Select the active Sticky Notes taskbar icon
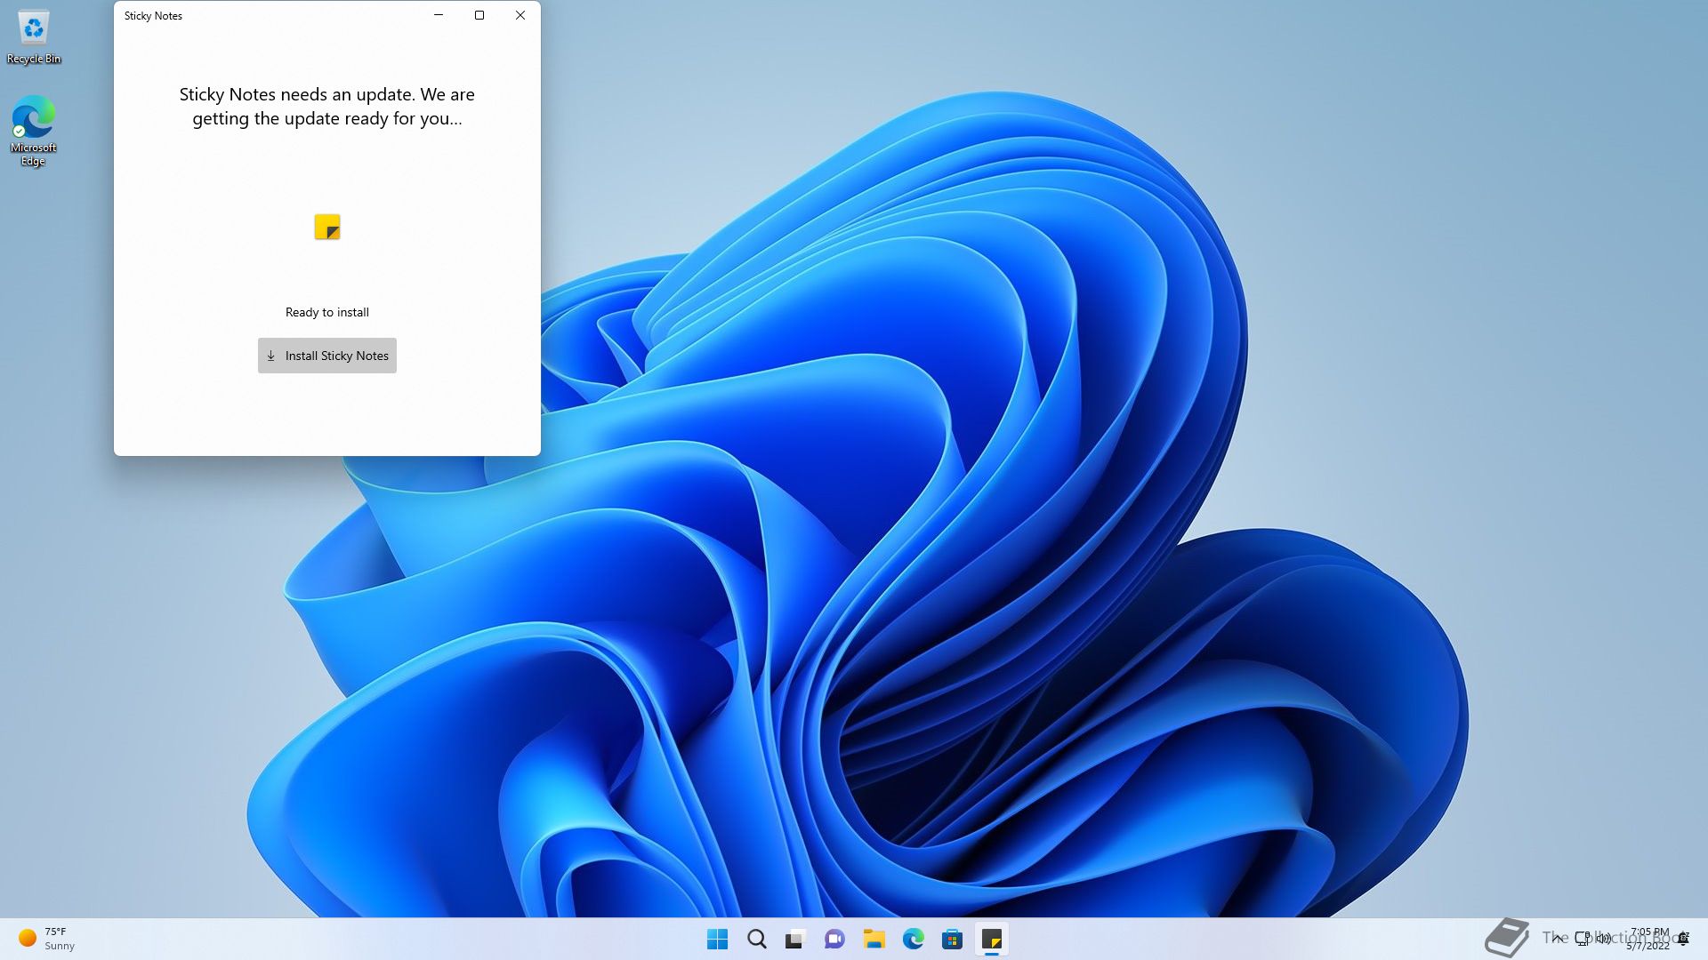 pyautogui.click(x=993, y=939)
